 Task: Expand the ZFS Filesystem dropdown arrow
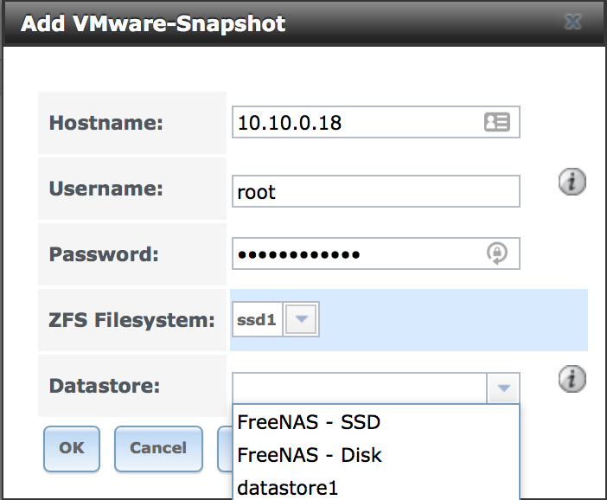coord(301,319)
